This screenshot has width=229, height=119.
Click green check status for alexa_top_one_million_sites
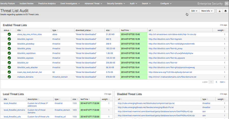click(9, 34)
